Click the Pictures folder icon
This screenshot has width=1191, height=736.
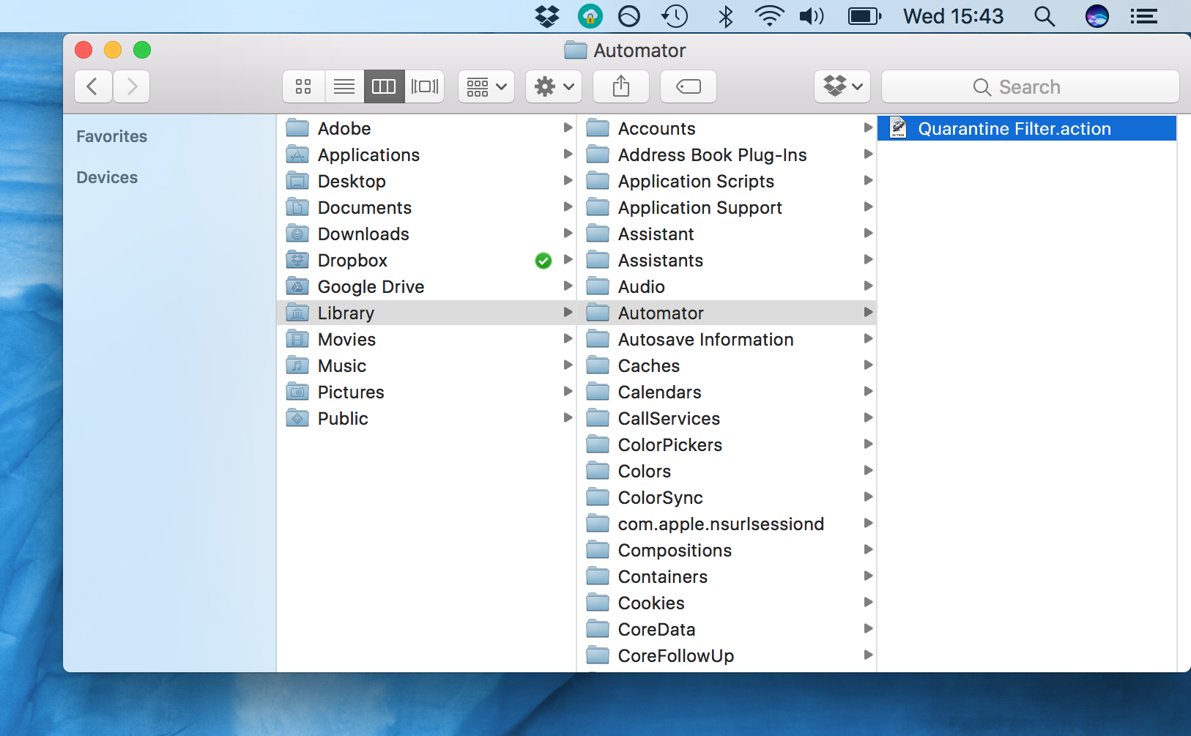tap(297, 392)
